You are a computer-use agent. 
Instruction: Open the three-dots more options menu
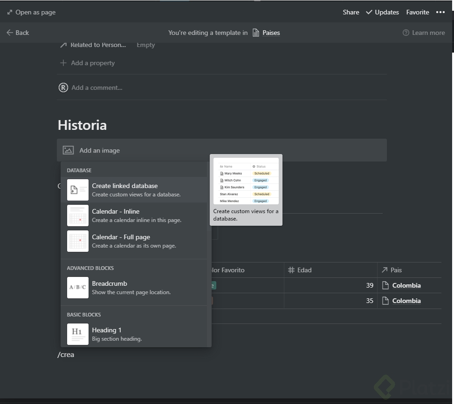tap(440, 12)
